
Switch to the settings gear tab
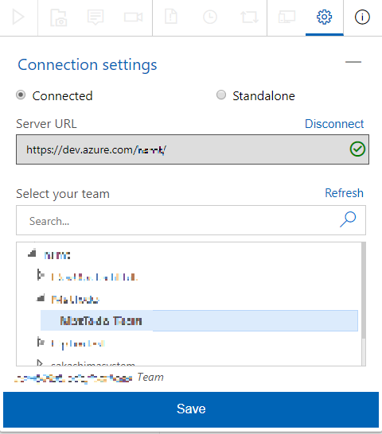pos(324,17)
